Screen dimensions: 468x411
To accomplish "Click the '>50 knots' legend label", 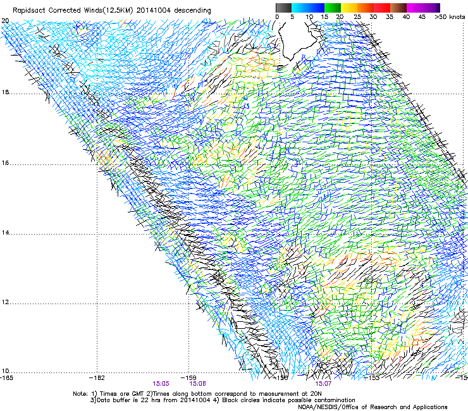I will click(x=450, y=17).
